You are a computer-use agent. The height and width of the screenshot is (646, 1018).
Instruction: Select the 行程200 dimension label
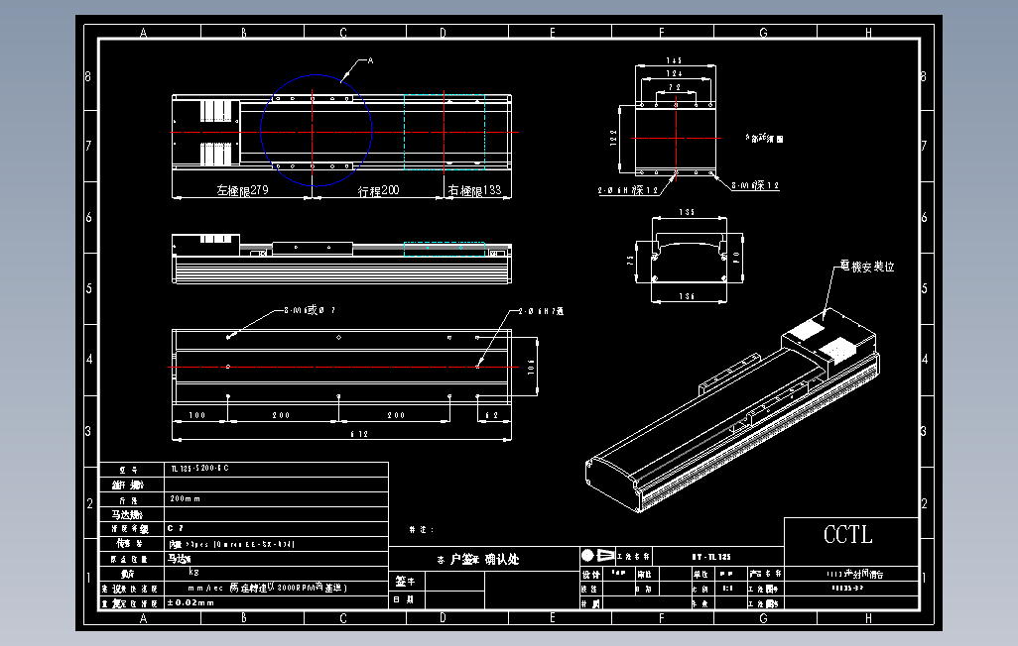(x=378, y=190)
